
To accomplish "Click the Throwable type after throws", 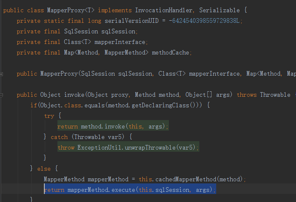I will (275, 95).
